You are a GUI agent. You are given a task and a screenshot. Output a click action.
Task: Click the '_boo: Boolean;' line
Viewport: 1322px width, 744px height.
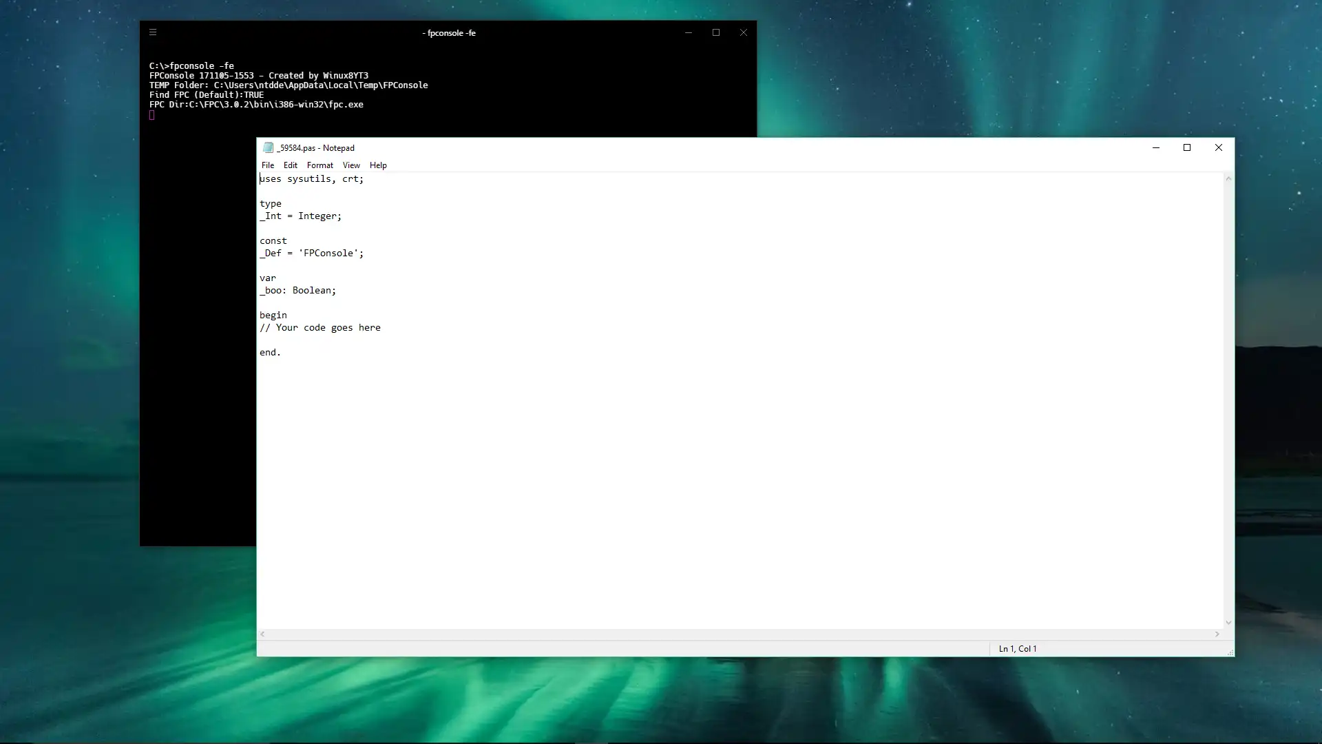[298, 291]
